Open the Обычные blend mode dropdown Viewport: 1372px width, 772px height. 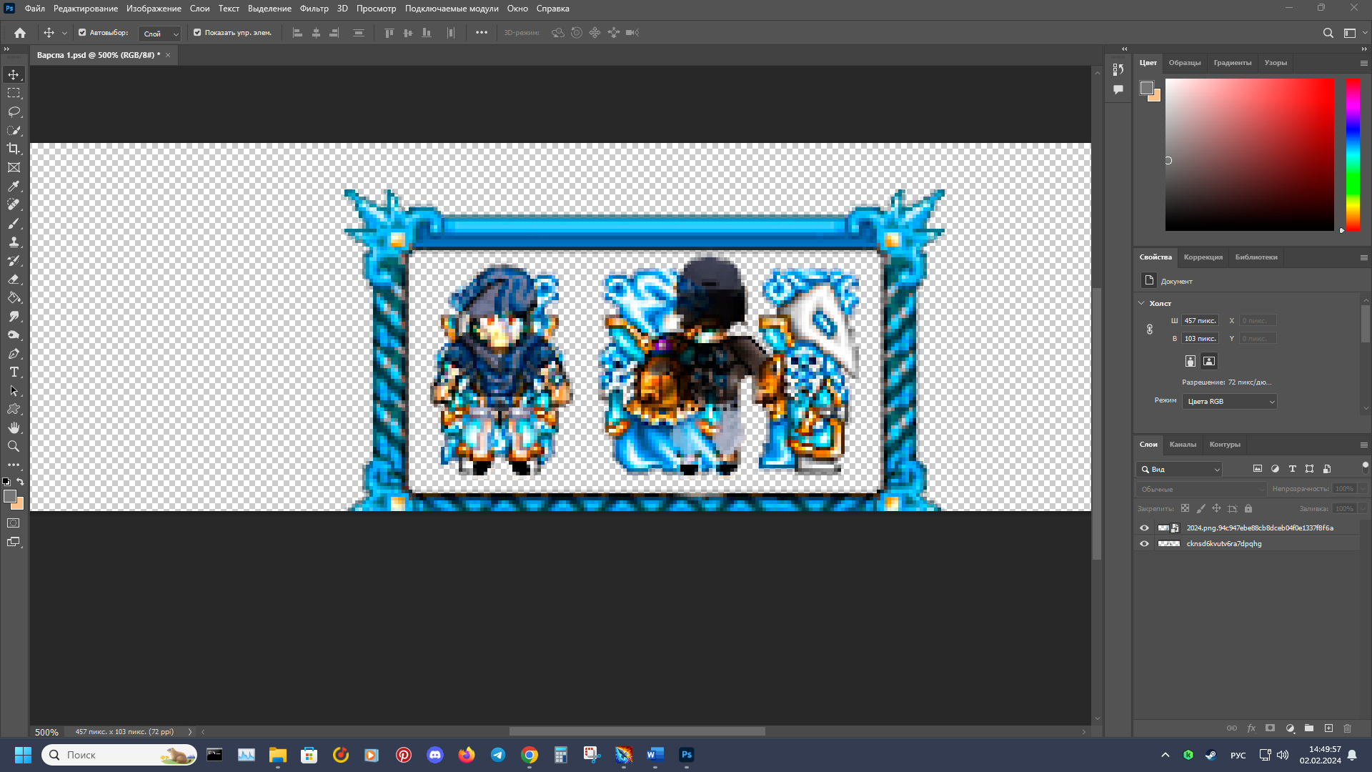coord(1201,490)
